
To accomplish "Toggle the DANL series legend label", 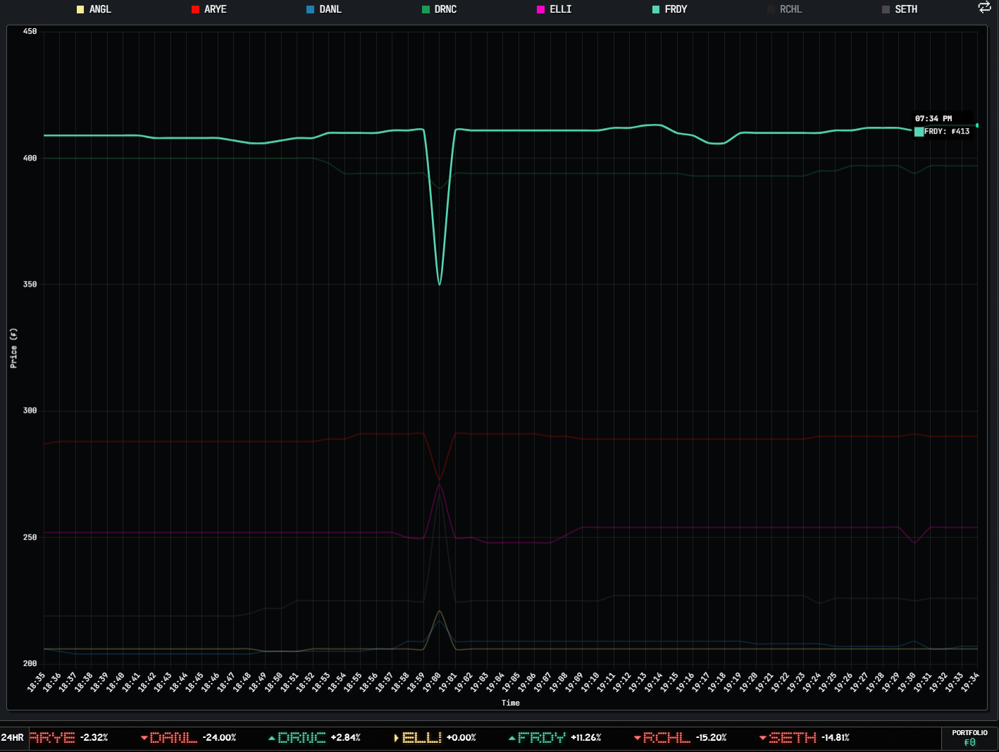I will (330, 9).
